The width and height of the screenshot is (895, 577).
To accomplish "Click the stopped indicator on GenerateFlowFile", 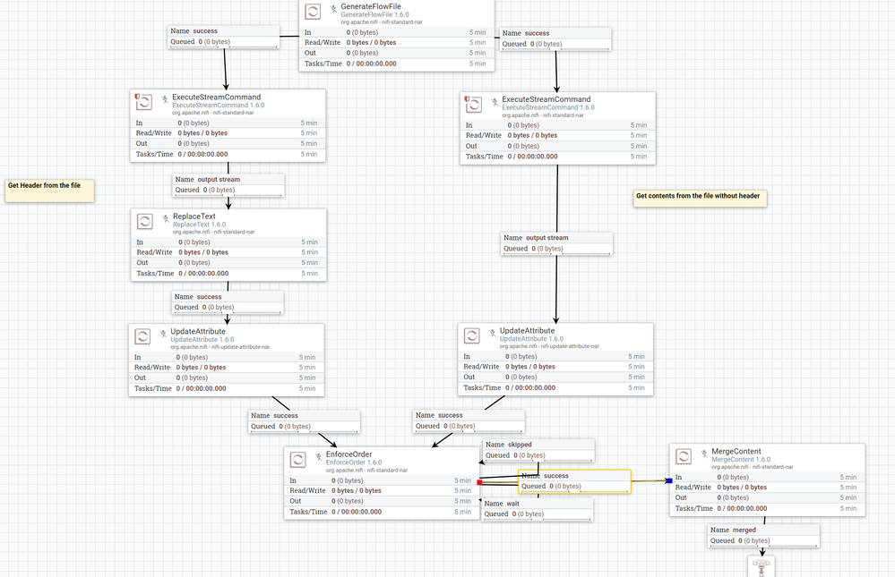I will tap(332, 6).
